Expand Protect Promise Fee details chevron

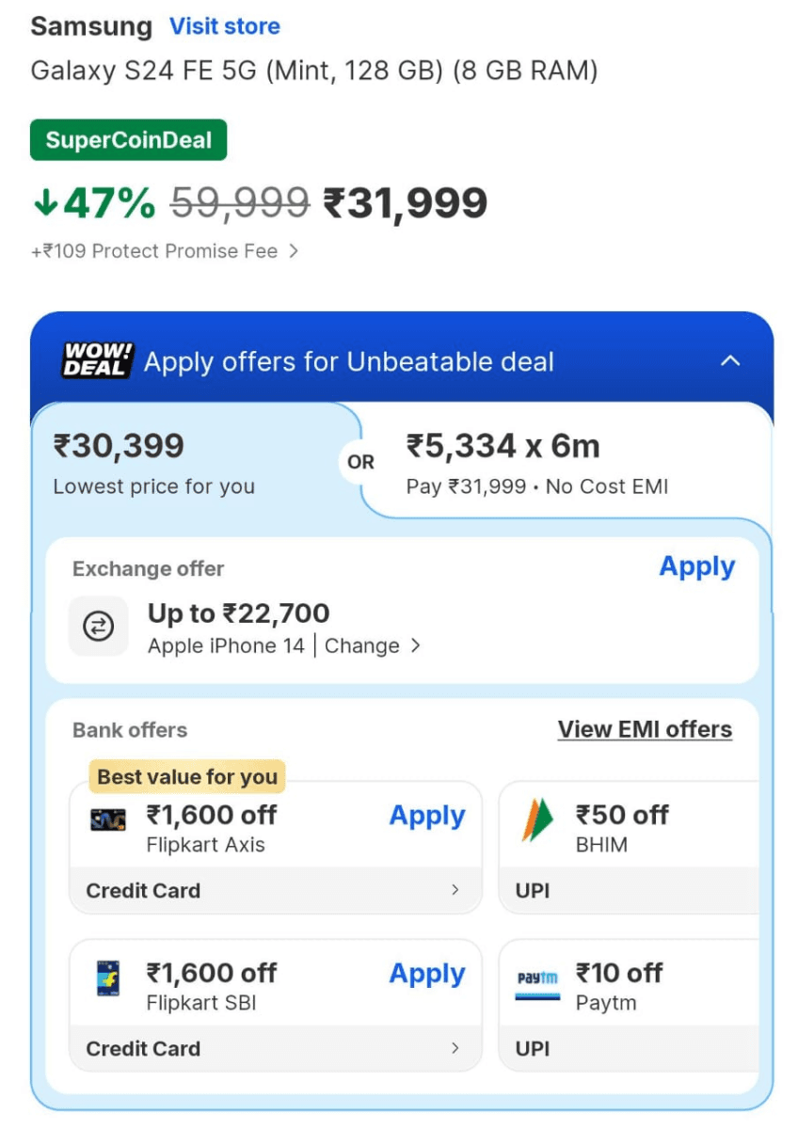click(x=294, y=251)
